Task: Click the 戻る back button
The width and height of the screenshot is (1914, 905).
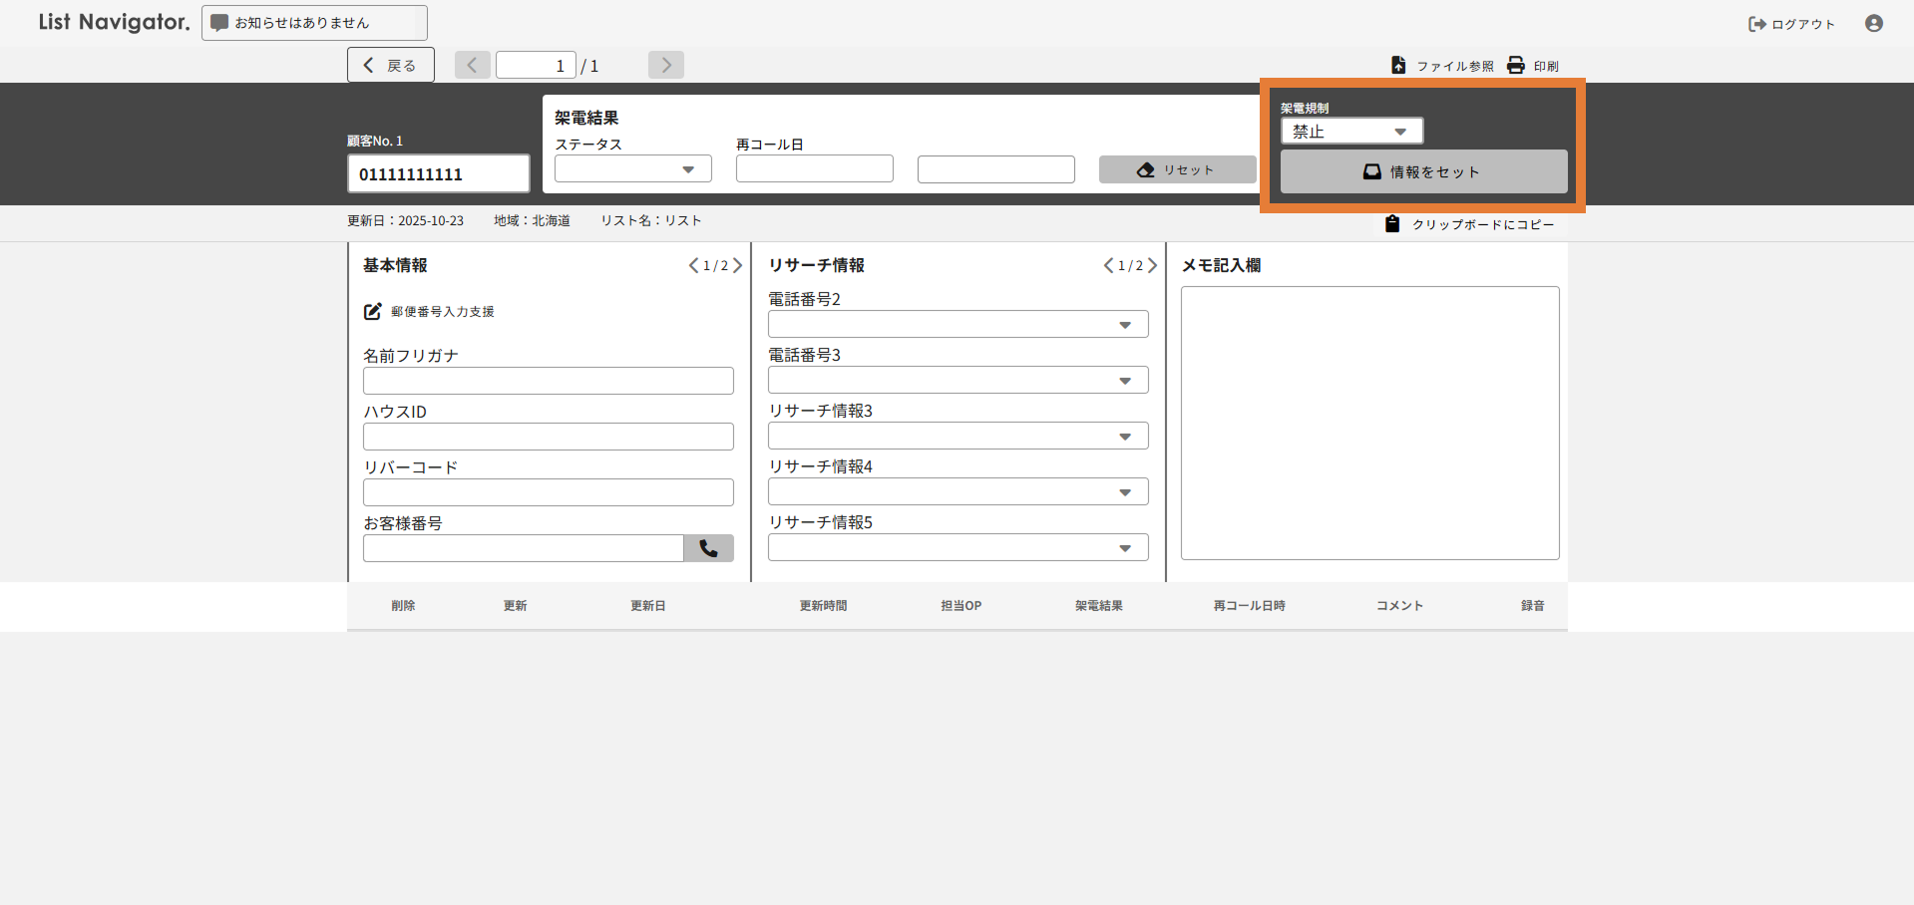Action: click(390, 65)
